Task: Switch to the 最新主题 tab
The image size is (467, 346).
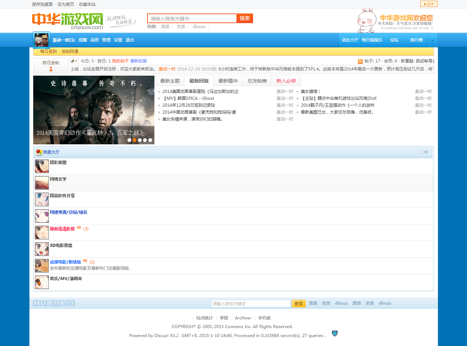Action: pos(170,81)
